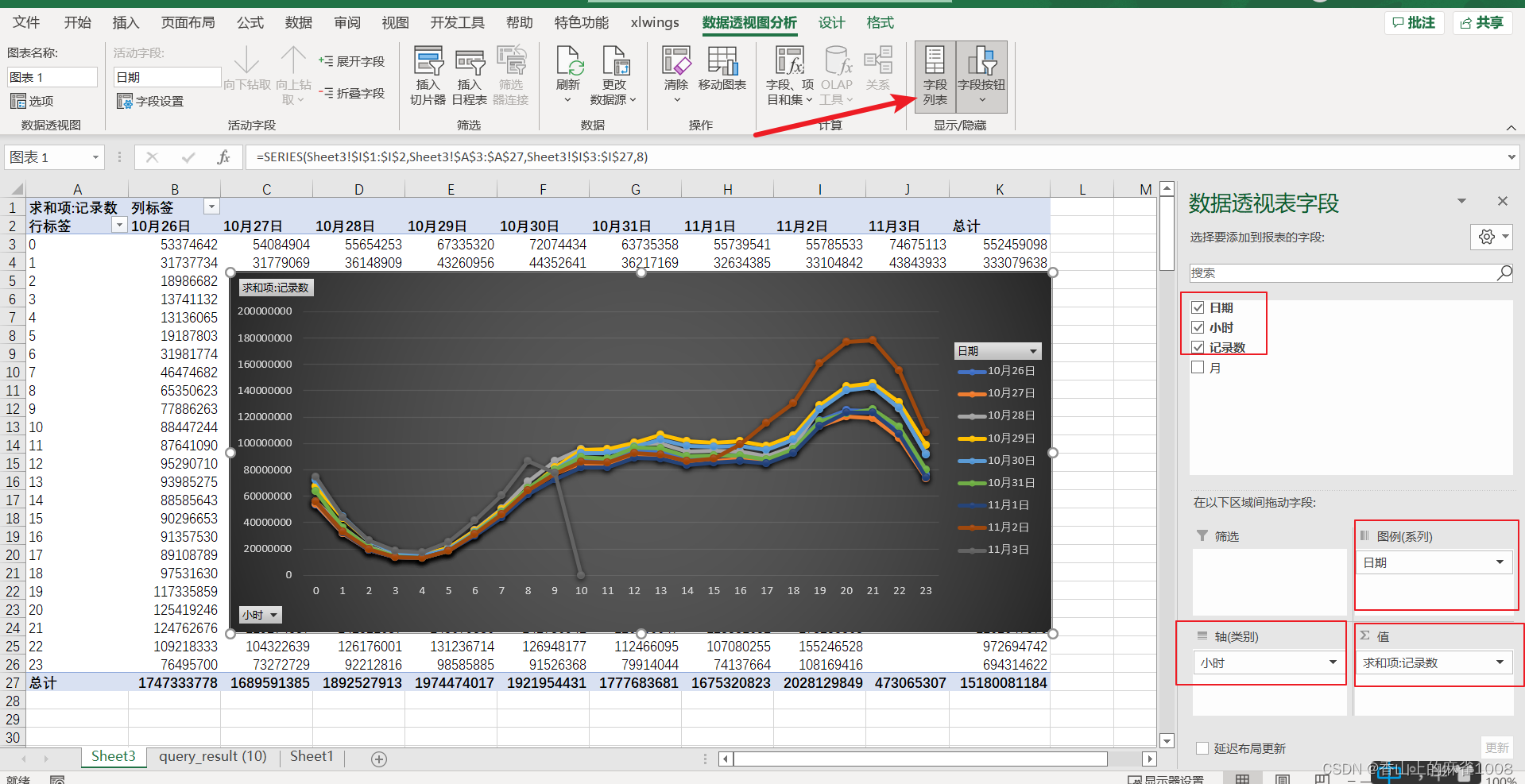Viewport: 1525px width, 784px height.
Task: Click in the field search box
Action: 1341,272
